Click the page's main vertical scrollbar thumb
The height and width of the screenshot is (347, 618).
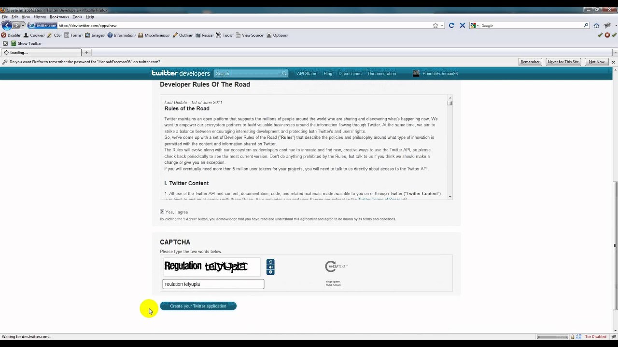click(615, 246)
